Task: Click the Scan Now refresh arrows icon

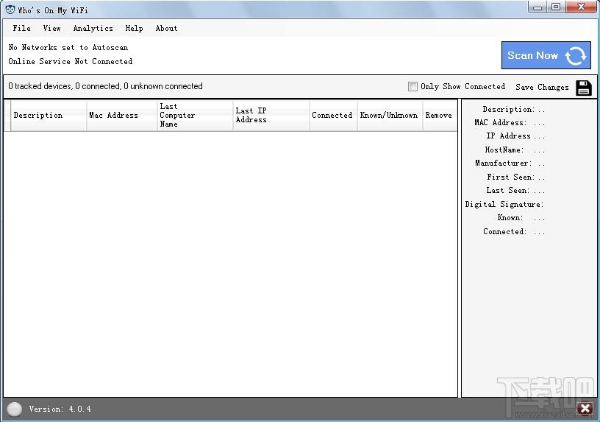Action: 576,56
